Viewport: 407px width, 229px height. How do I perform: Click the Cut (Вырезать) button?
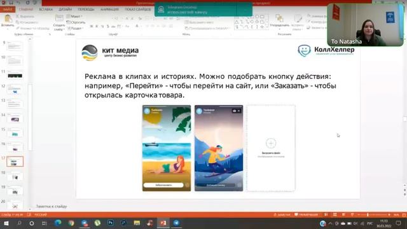25,17
